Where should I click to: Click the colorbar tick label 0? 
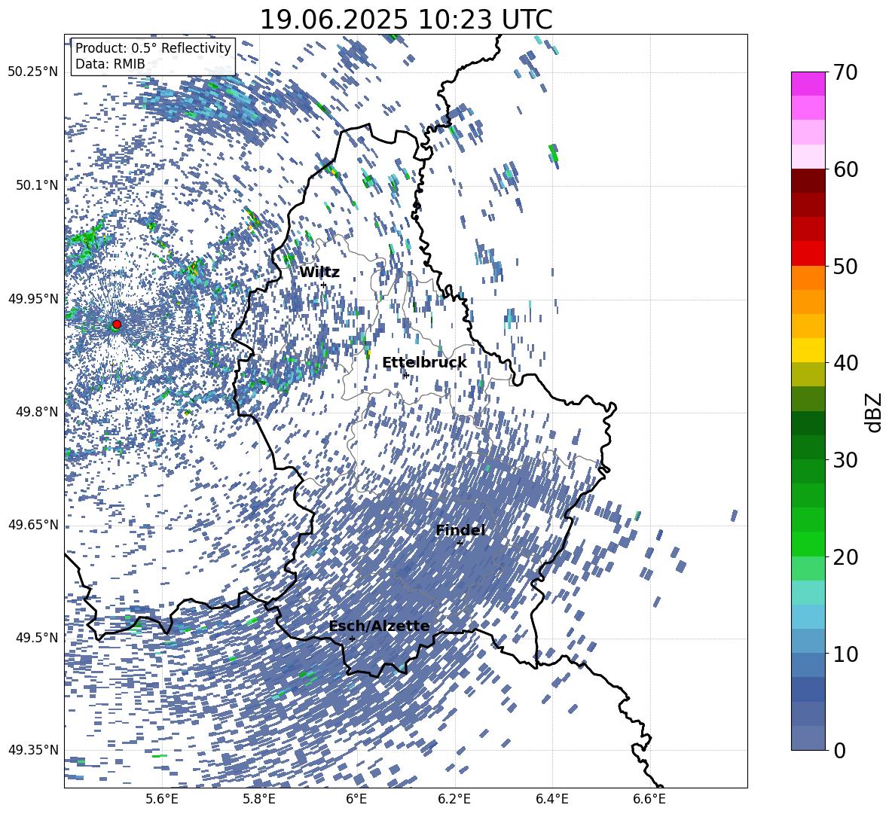[x=839, y=750]
